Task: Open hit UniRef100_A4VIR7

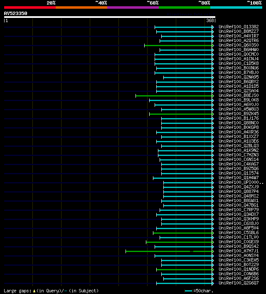Action: 239,36
